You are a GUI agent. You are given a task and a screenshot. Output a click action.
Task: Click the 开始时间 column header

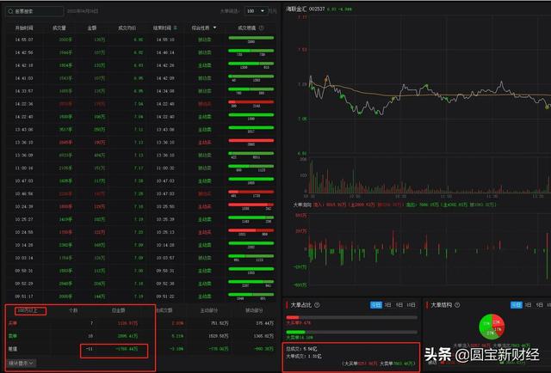[x=24, y=28]
